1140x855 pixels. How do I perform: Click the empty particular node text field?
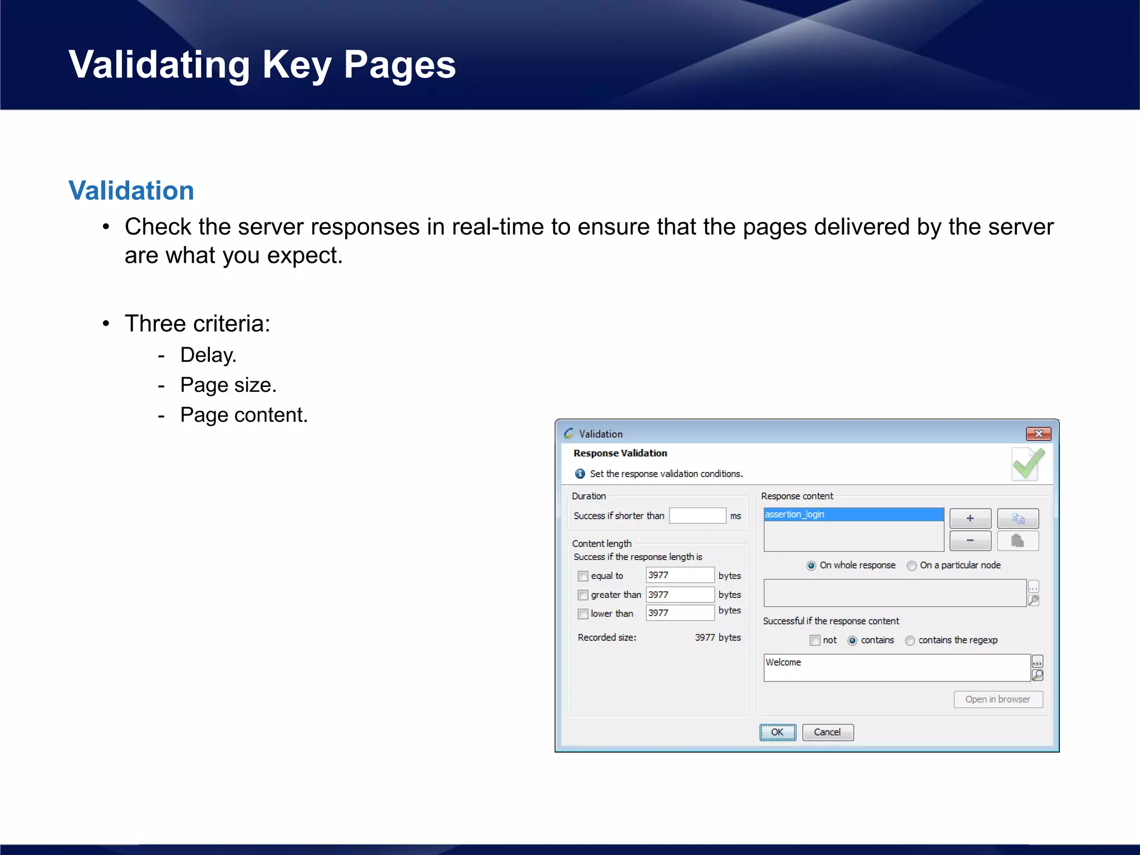coord(895,593)
